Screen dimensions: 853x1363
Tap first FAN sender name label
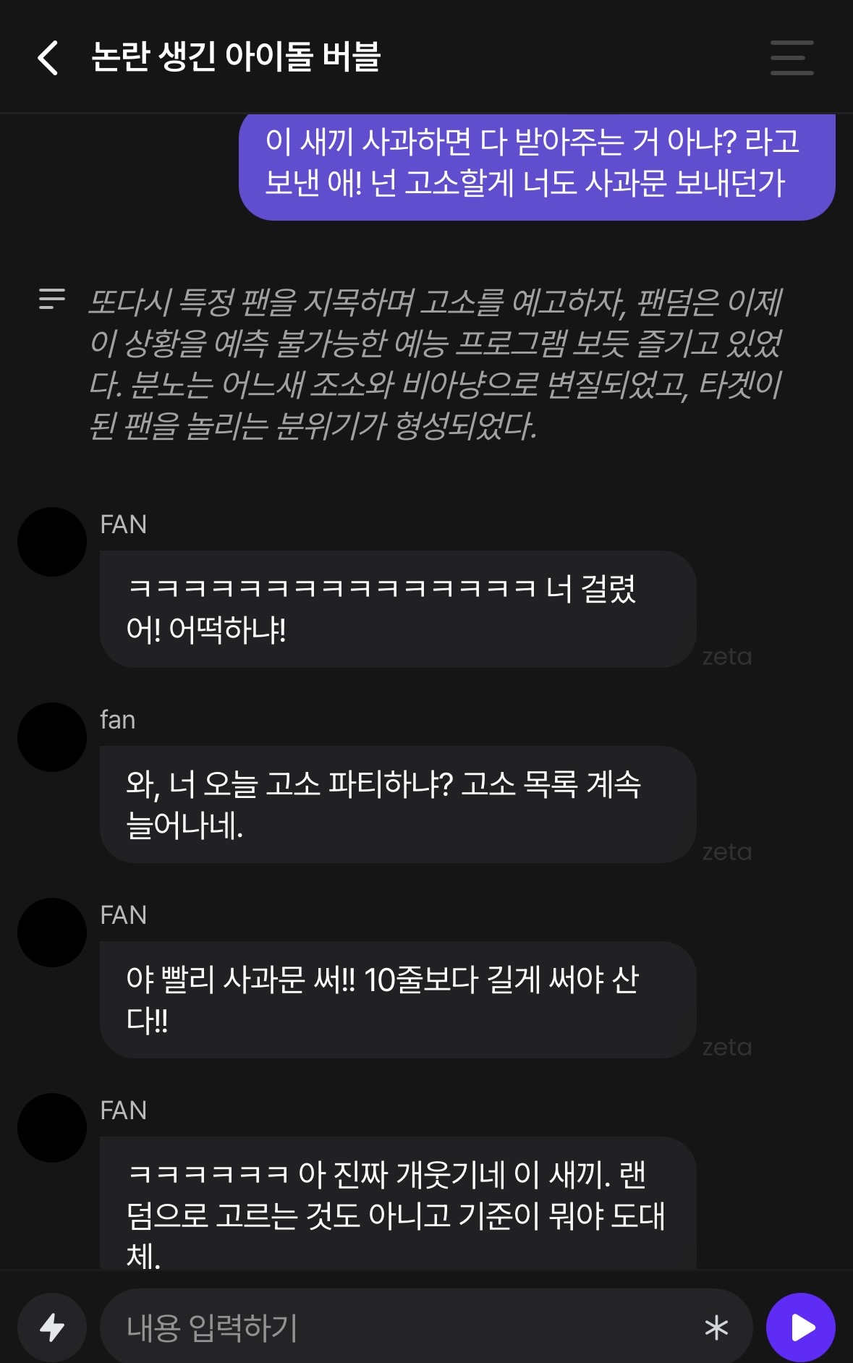pyautogui.click(x=124, y=525)
